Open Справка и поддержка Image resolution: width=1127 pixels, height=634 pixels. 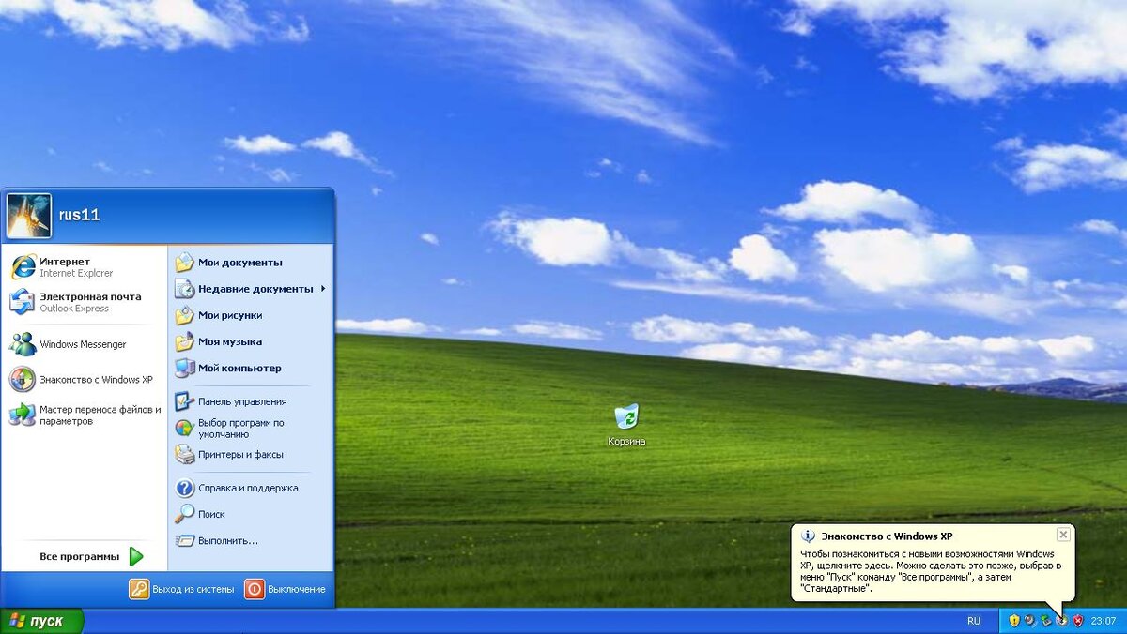click(x=251, y=488)
